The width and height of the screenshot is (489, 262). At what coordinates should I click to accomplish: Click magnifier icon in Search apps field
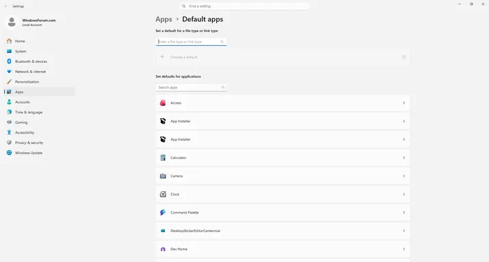pyautogui.click(x=223, y=87)
